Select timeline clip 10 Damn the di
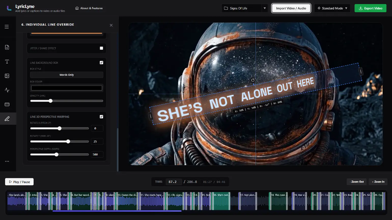Image resolution: width=392 pixels, height=220 pixels. click(127, 201)
